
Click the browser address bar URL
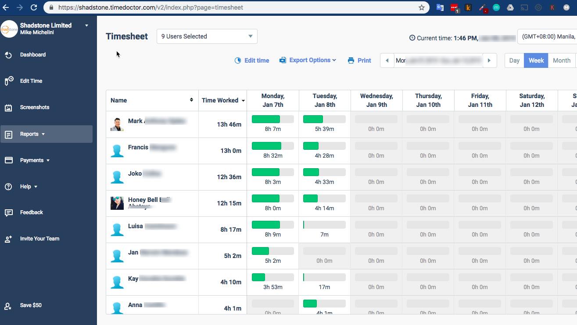(x=151, y=7)
